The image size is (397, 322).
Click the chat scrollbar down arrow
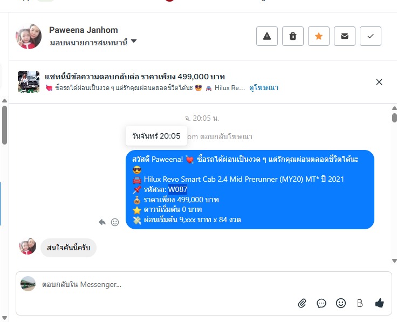tap(394, 261)
